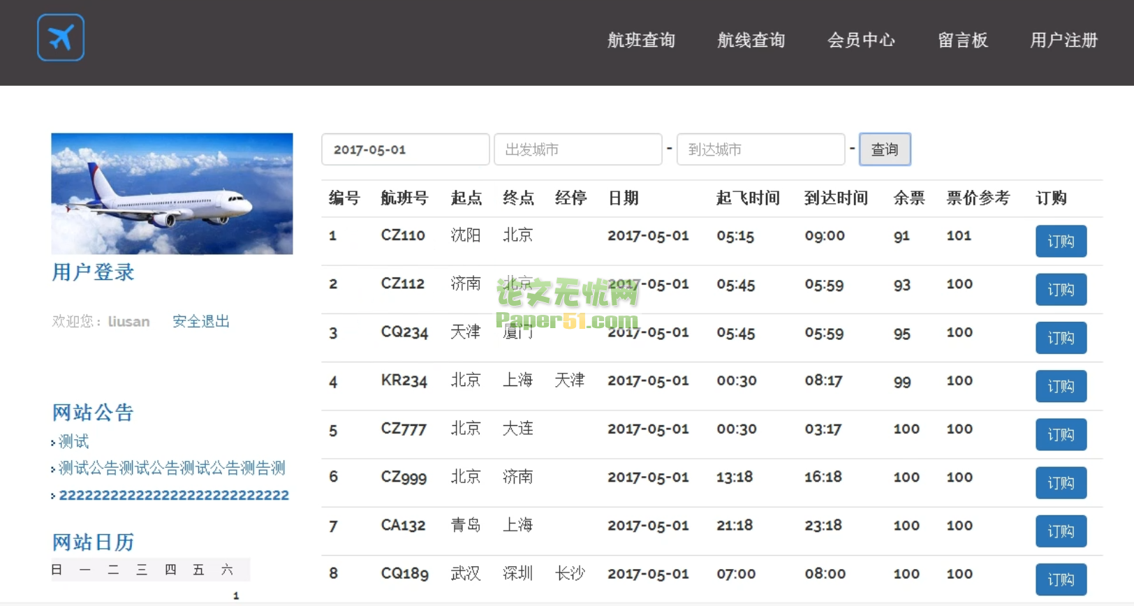
Task: Click the 六 weekday header in calendar
Action: (x=227, y=570)
